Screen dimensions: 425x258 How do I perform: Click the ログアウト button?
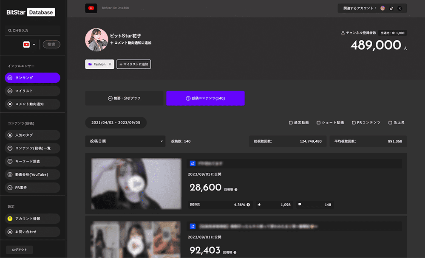(20, 250)
